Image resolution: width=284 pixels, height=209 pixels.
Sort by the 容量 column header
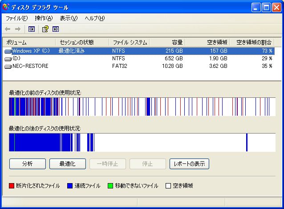(167, 42)
